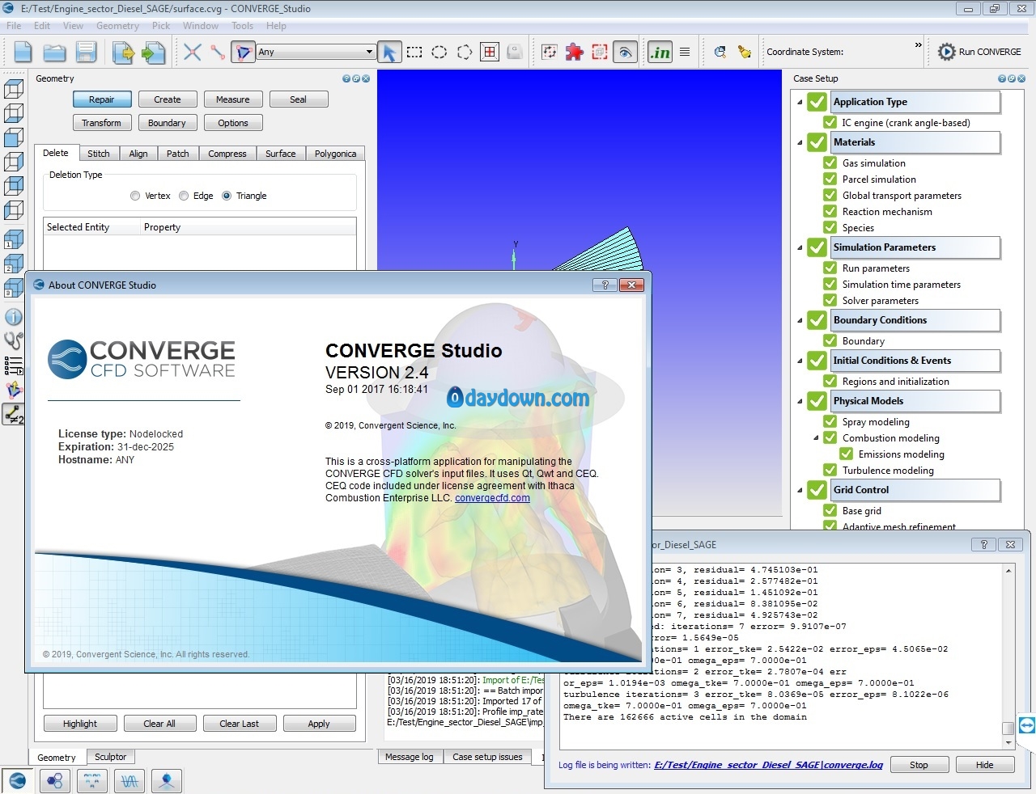
Task: Click the cube icon labeled 2
Action: click(x=14, y=264)
